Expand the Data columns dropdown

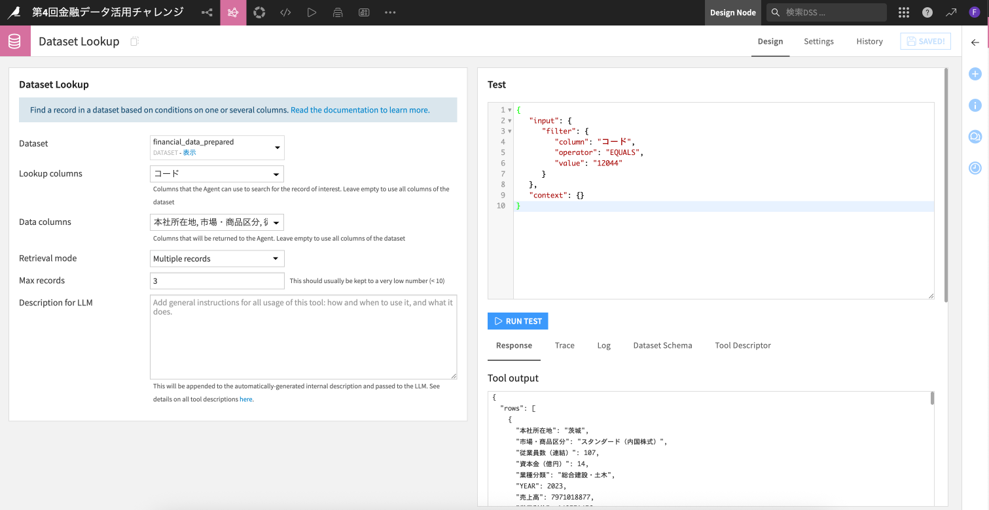click(217, 222)
